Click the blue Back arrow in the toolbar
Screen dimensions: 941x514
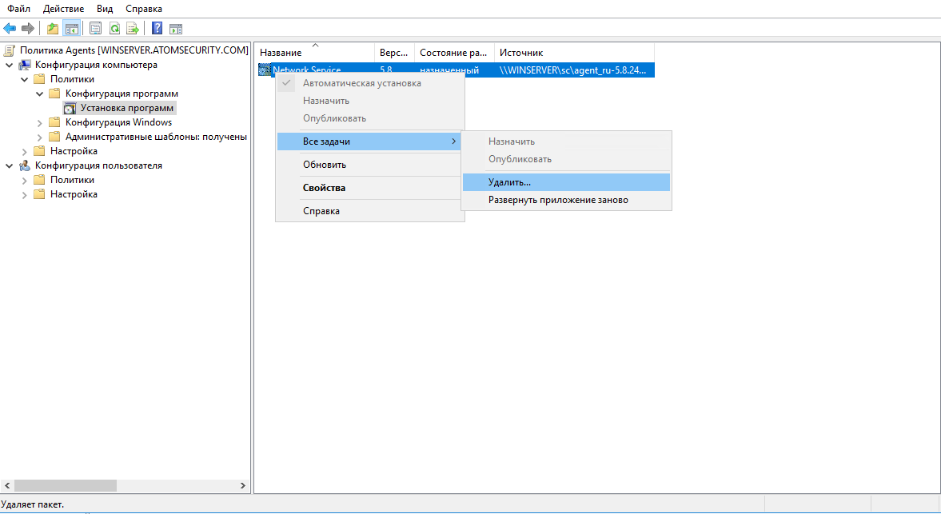click(10, 29)
